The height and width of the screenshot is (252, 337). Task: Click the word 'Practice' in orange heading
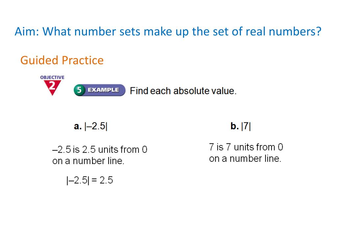click(x=83, y=60)
